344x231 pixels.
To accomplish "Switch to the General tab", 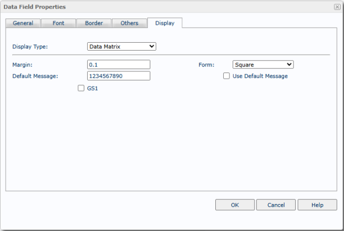I will (x=23, y=23).
